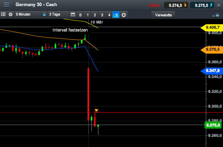Select the orange 9.376,5 price label

coord(212,50)
